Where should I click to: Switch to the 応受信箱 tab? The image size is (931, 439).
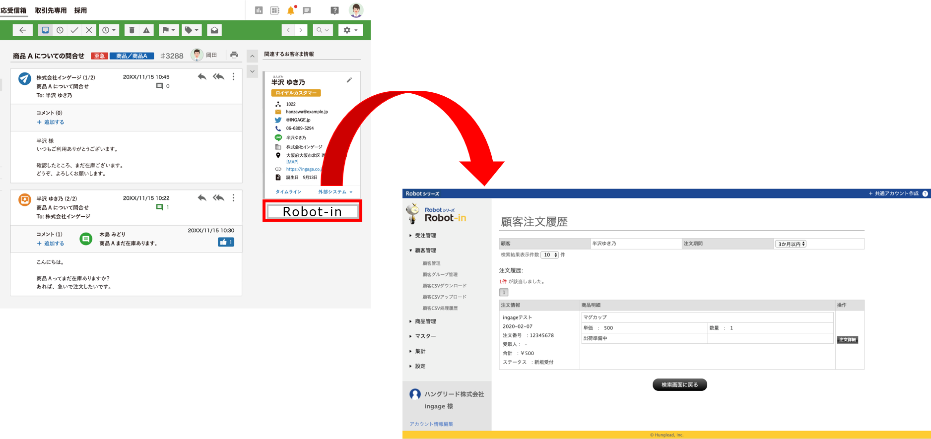pyautogui.click(x=13, y=10)
